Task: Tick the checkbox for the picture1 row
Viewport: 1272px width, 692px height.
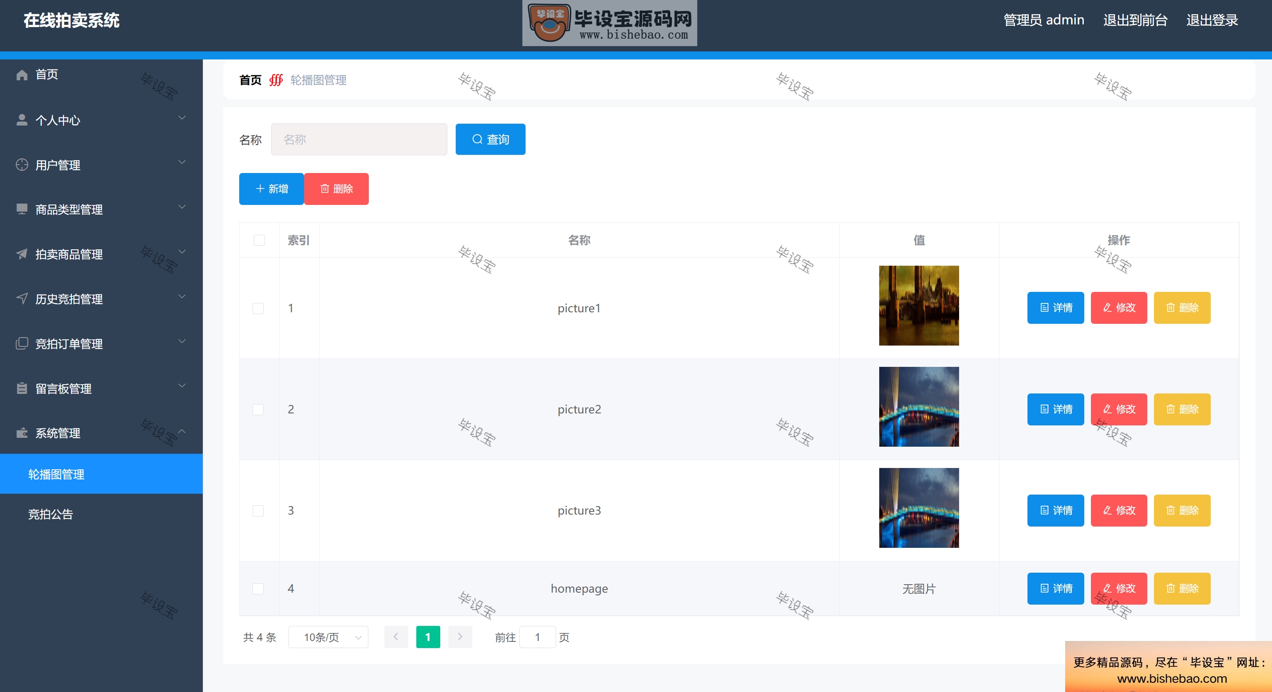Action: 258,308
